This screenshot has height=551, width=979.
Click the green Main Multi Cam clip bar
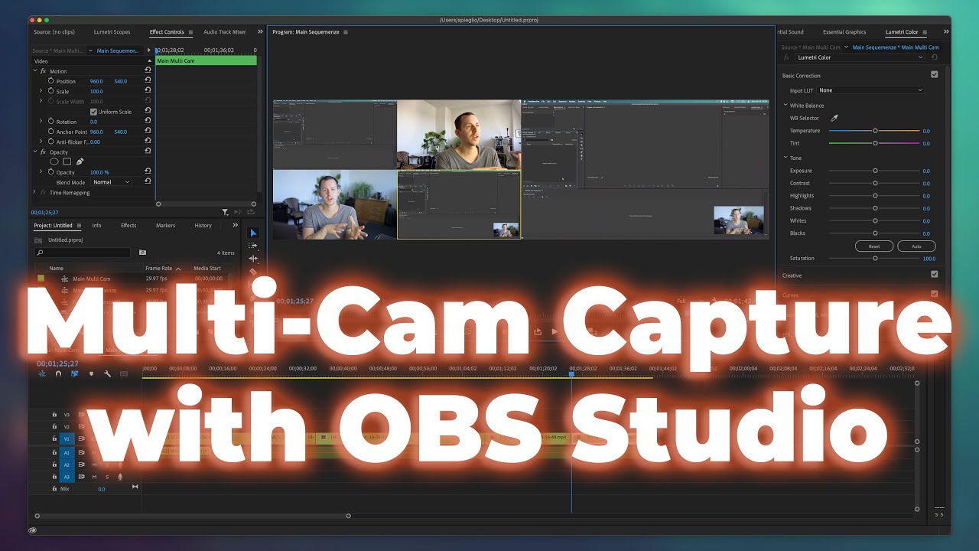click(206, 60)
